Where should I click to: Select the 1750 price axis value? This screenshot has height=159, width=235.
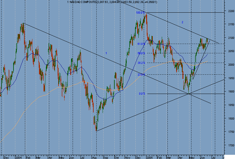[x=232, y=132]
